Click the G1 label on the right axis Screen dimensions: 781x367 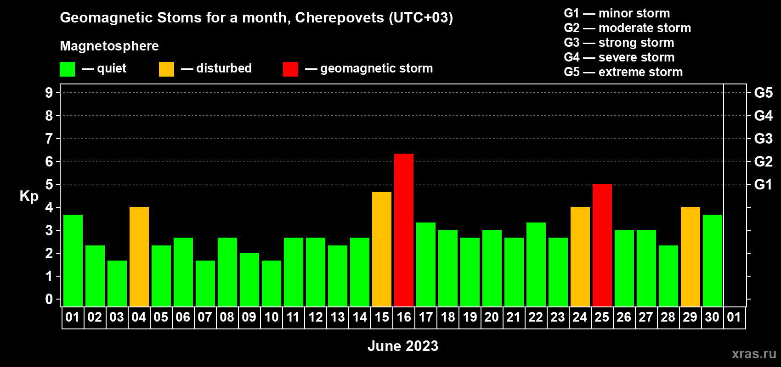763,184
